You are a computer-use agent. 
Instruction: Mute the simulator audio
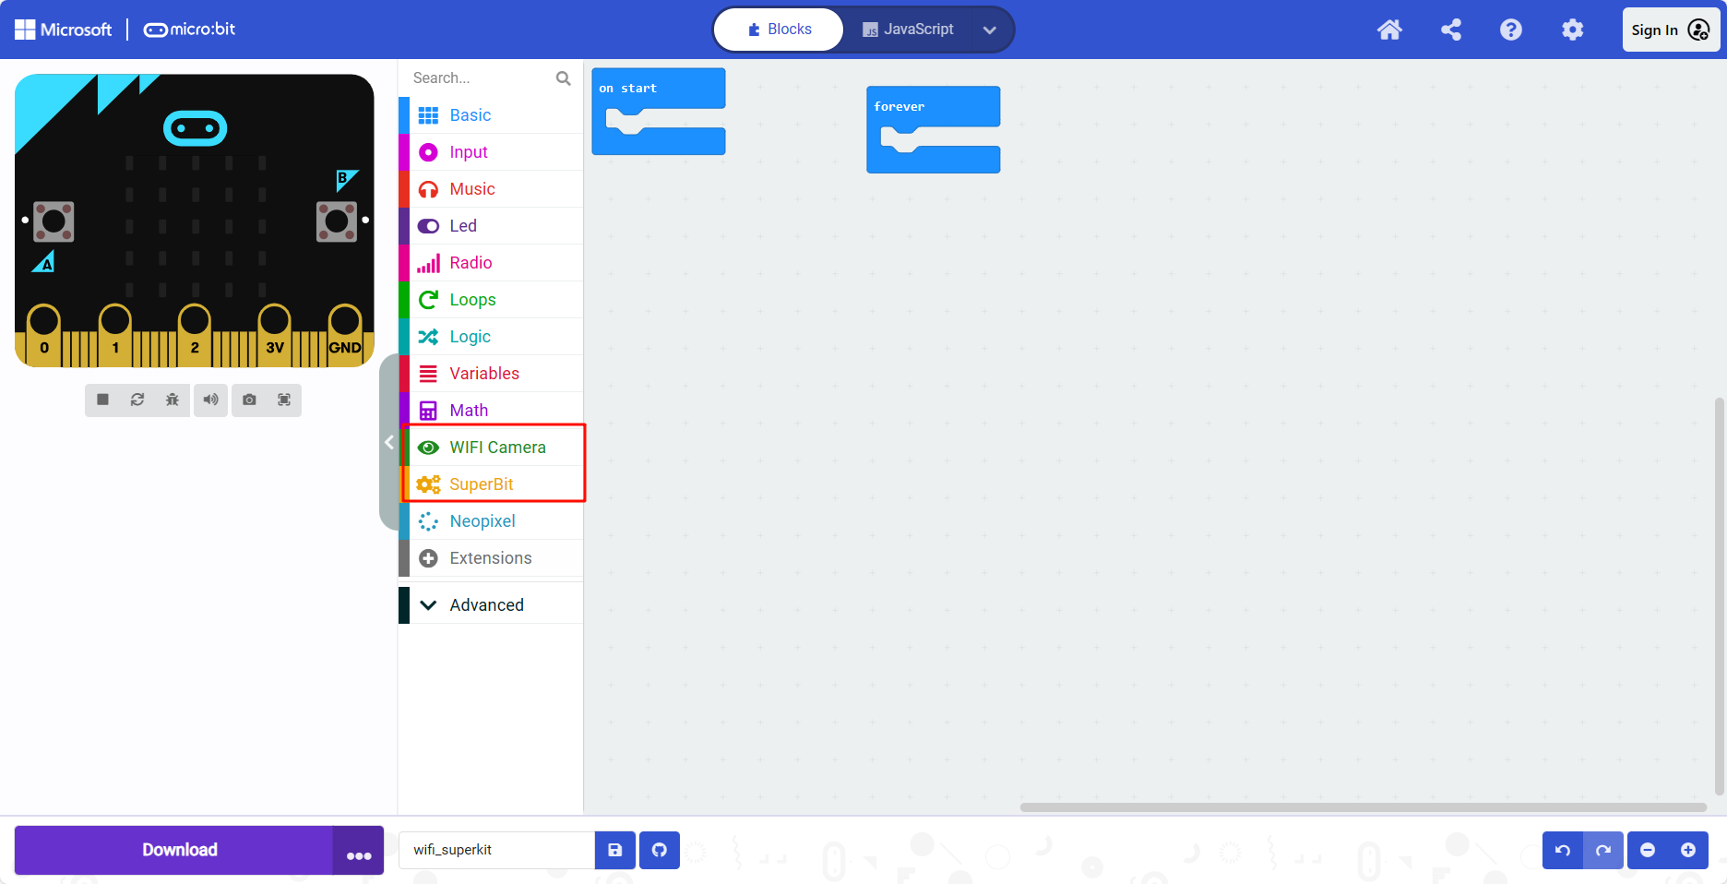coord(211,400)
